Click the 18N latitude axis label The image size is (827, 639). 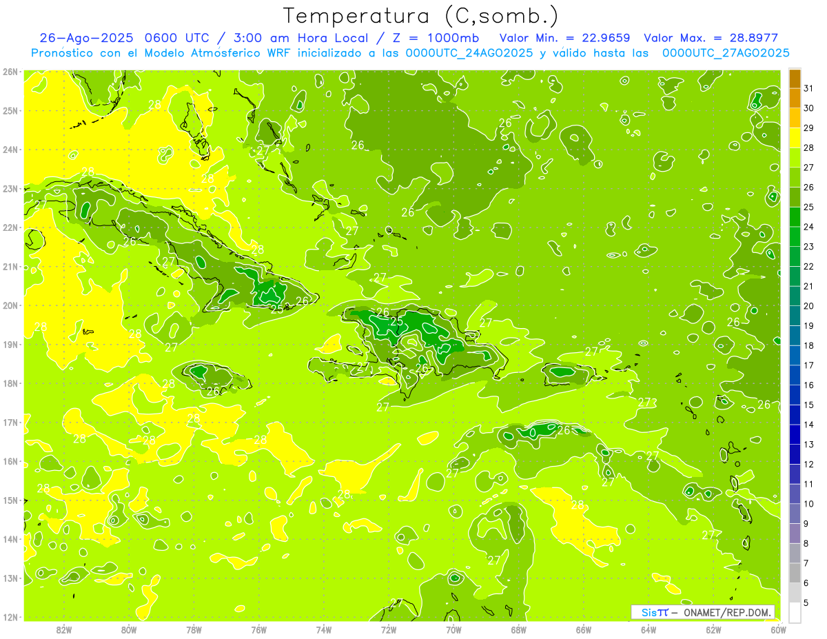(x=10, y=383)
